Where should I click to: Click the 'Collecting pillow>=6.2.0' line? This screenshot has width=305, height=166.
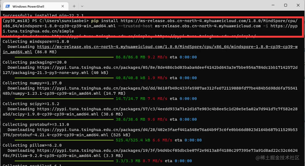pos(32,145)
